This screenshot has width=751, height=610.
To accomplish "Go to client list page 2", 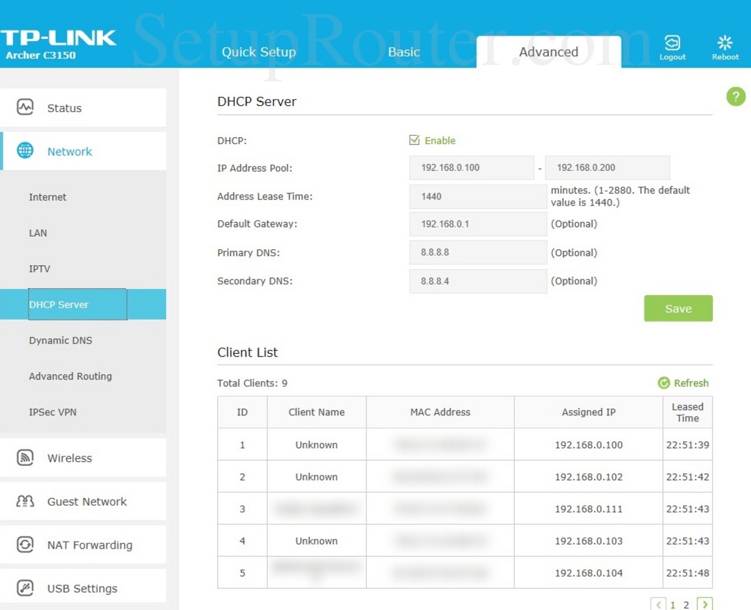I will [686, 605].
